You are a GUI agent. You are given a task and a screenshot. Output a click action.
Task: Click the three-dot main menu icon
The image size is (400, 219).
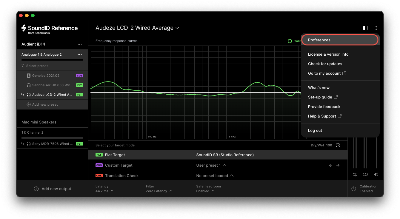(x=376, y=28)
